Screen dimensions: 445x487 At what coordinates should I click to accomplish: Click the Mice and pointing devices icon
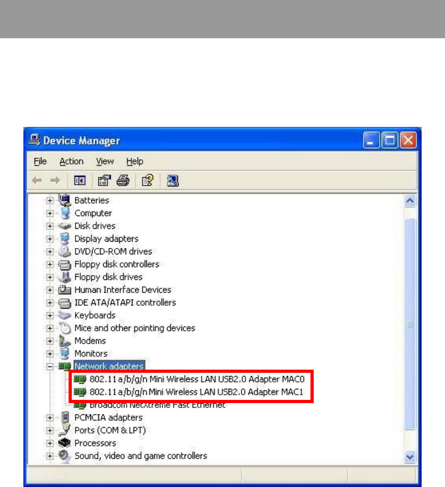click(x=65, y=328)
